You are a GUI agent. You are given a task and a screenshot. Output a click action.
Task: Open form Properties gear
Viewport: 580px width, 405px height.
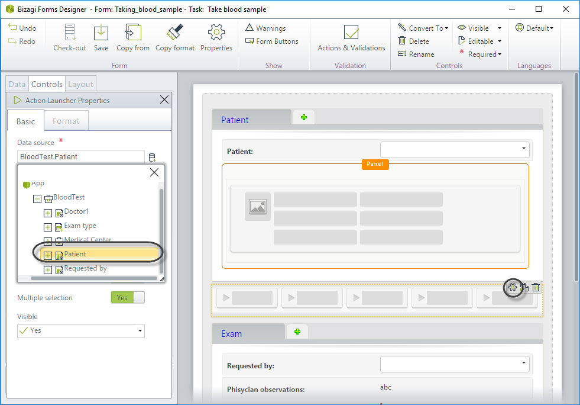tap(216, 37)
